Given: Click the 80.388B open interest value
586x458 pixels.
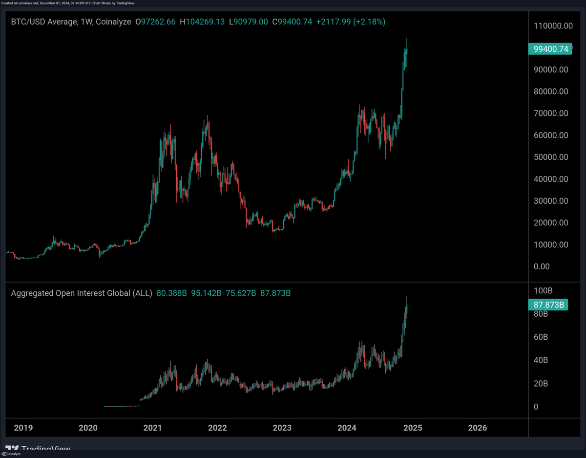Looking at the screenshot, I should click(x=172, y=293).
